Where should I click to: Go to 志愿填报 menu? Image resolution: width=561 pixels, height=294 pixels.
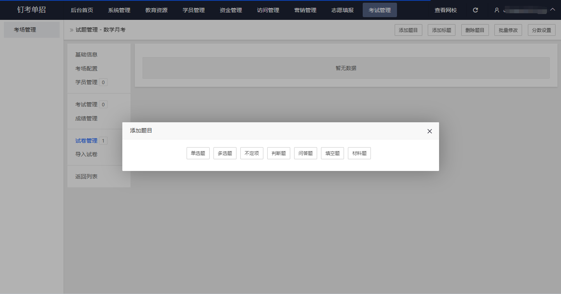[342, 10]
